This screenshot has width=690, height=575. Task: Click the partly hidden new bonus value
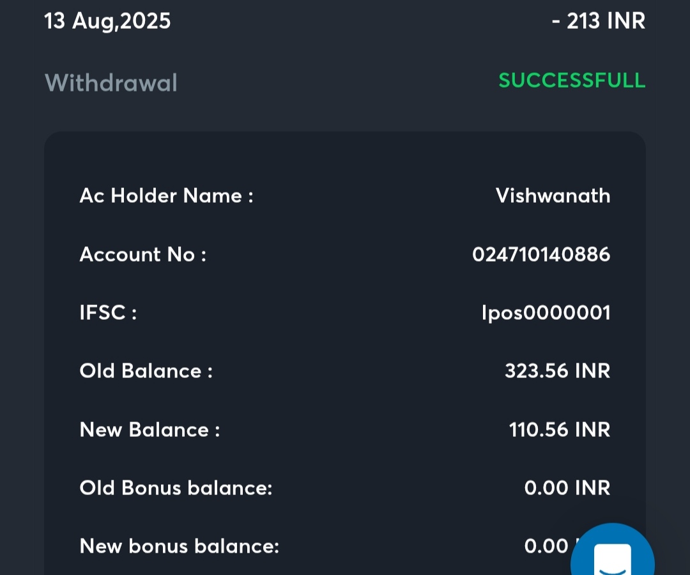click(547, 547)
